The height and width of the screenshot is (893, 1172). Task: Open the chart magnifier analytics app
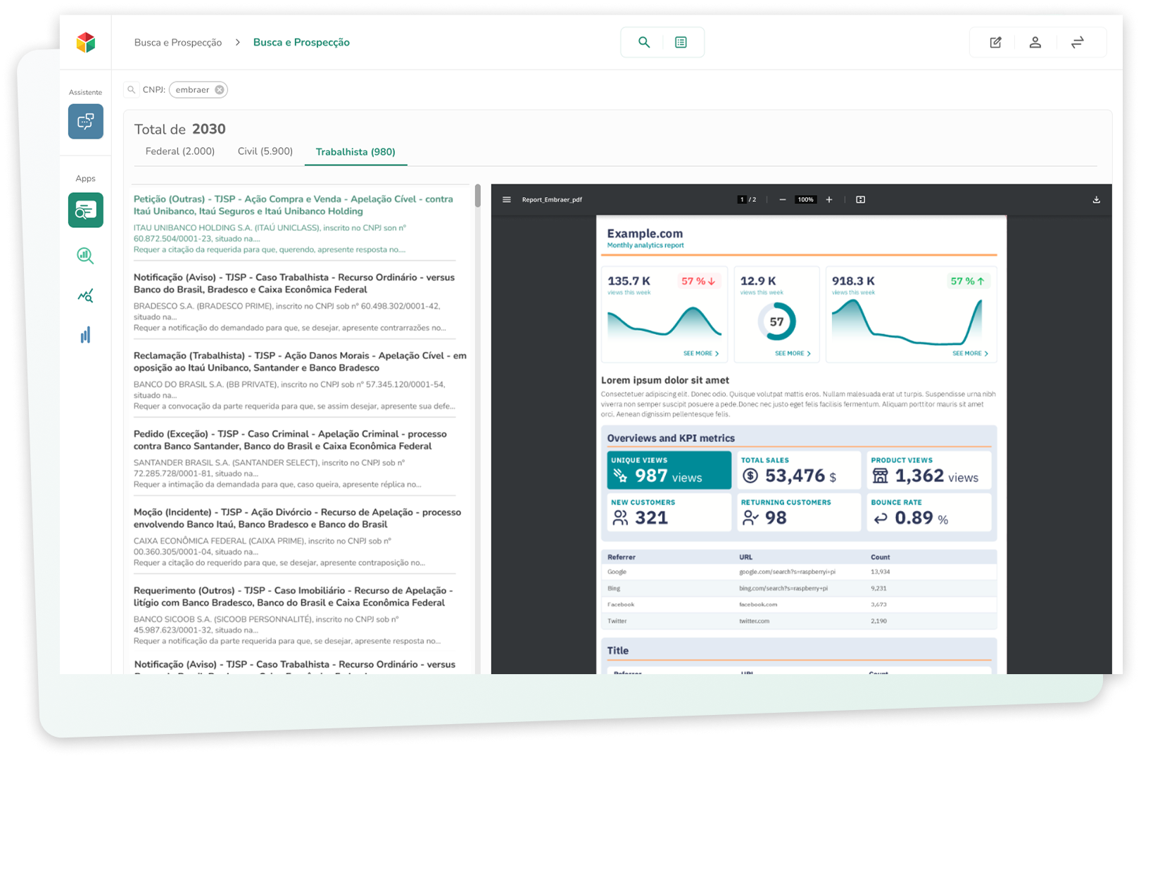point(85,255)
